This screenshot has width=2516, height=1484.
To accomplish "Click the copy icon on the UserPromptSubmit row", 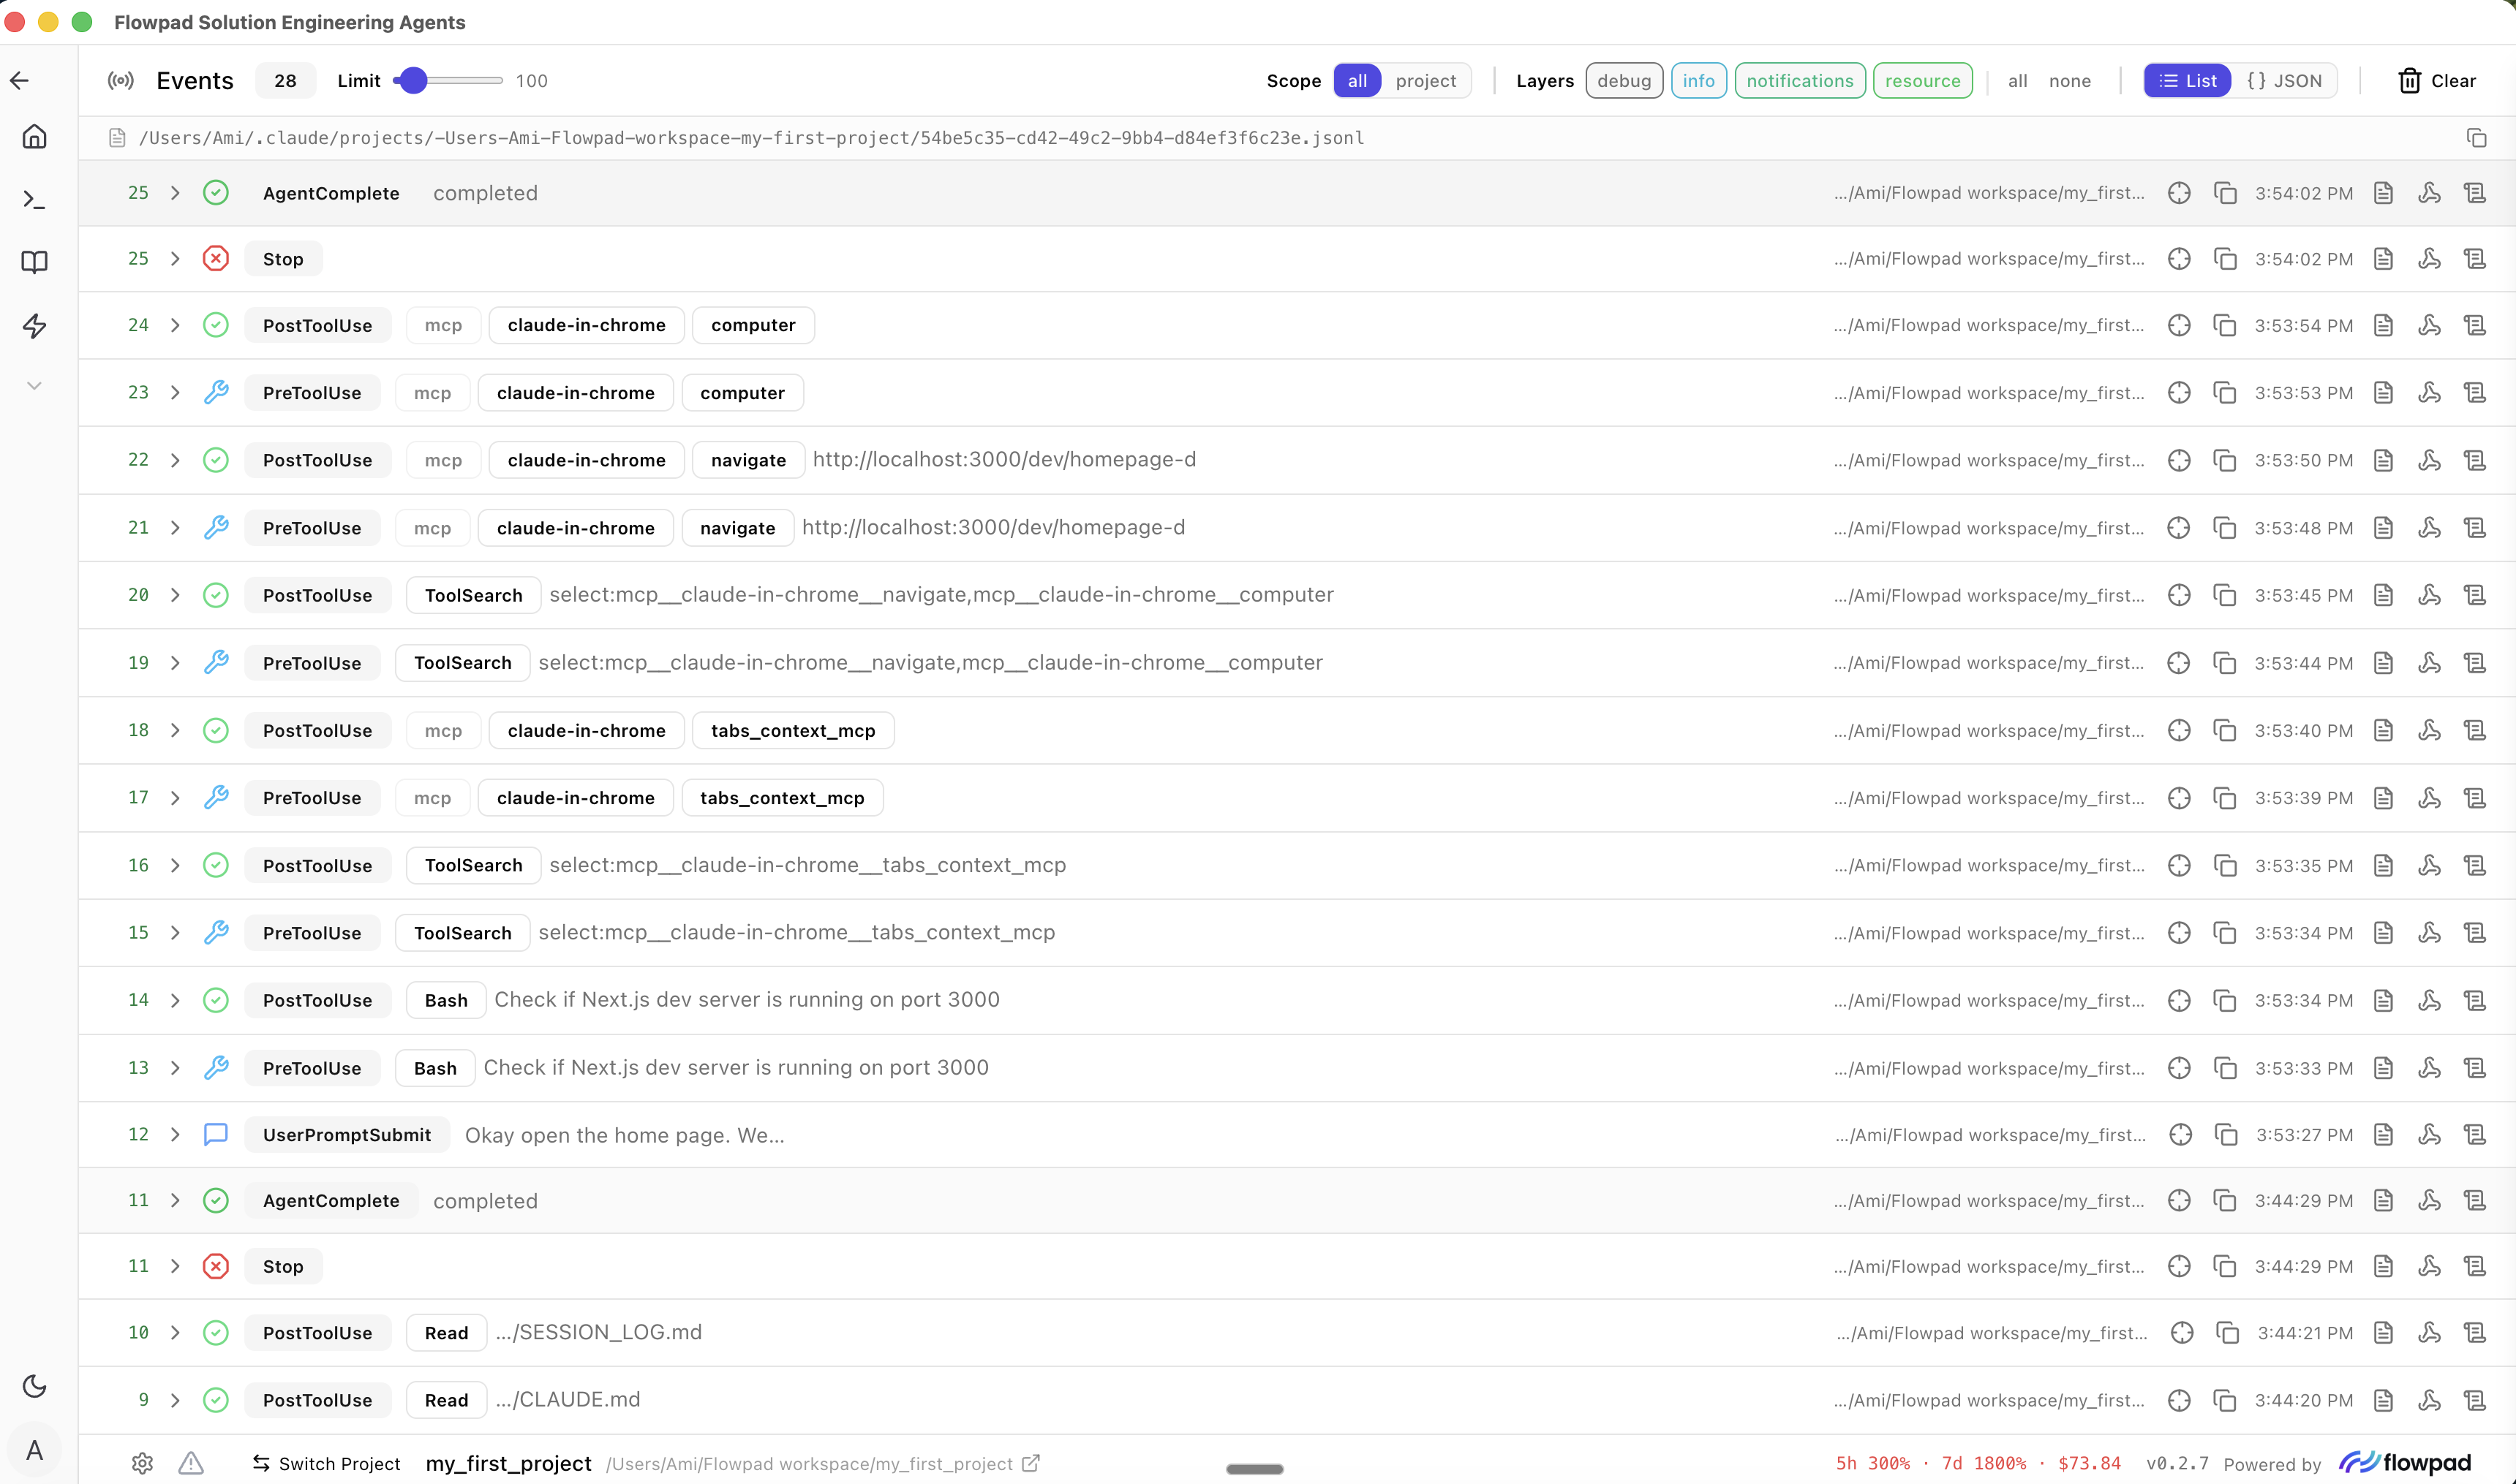I will tap(2226, 1135).
